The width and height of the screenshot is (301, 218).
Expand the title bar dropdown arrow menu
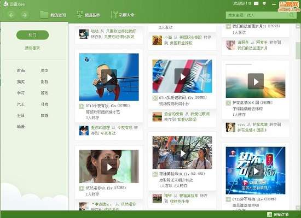(264, 3)
